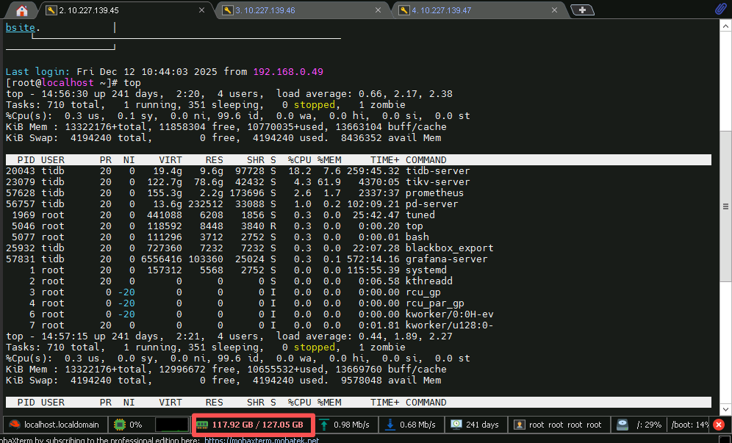732x443 pixels.
Task: Go to the Home tab icon
Action: 21,10
